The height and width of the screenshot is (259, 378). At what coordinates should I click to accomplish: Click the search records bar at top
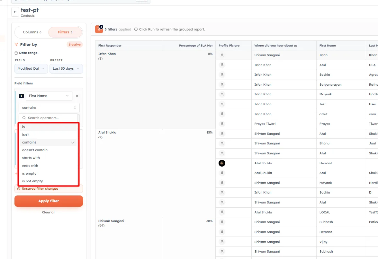pyautogui.click(x=81, y=1)
